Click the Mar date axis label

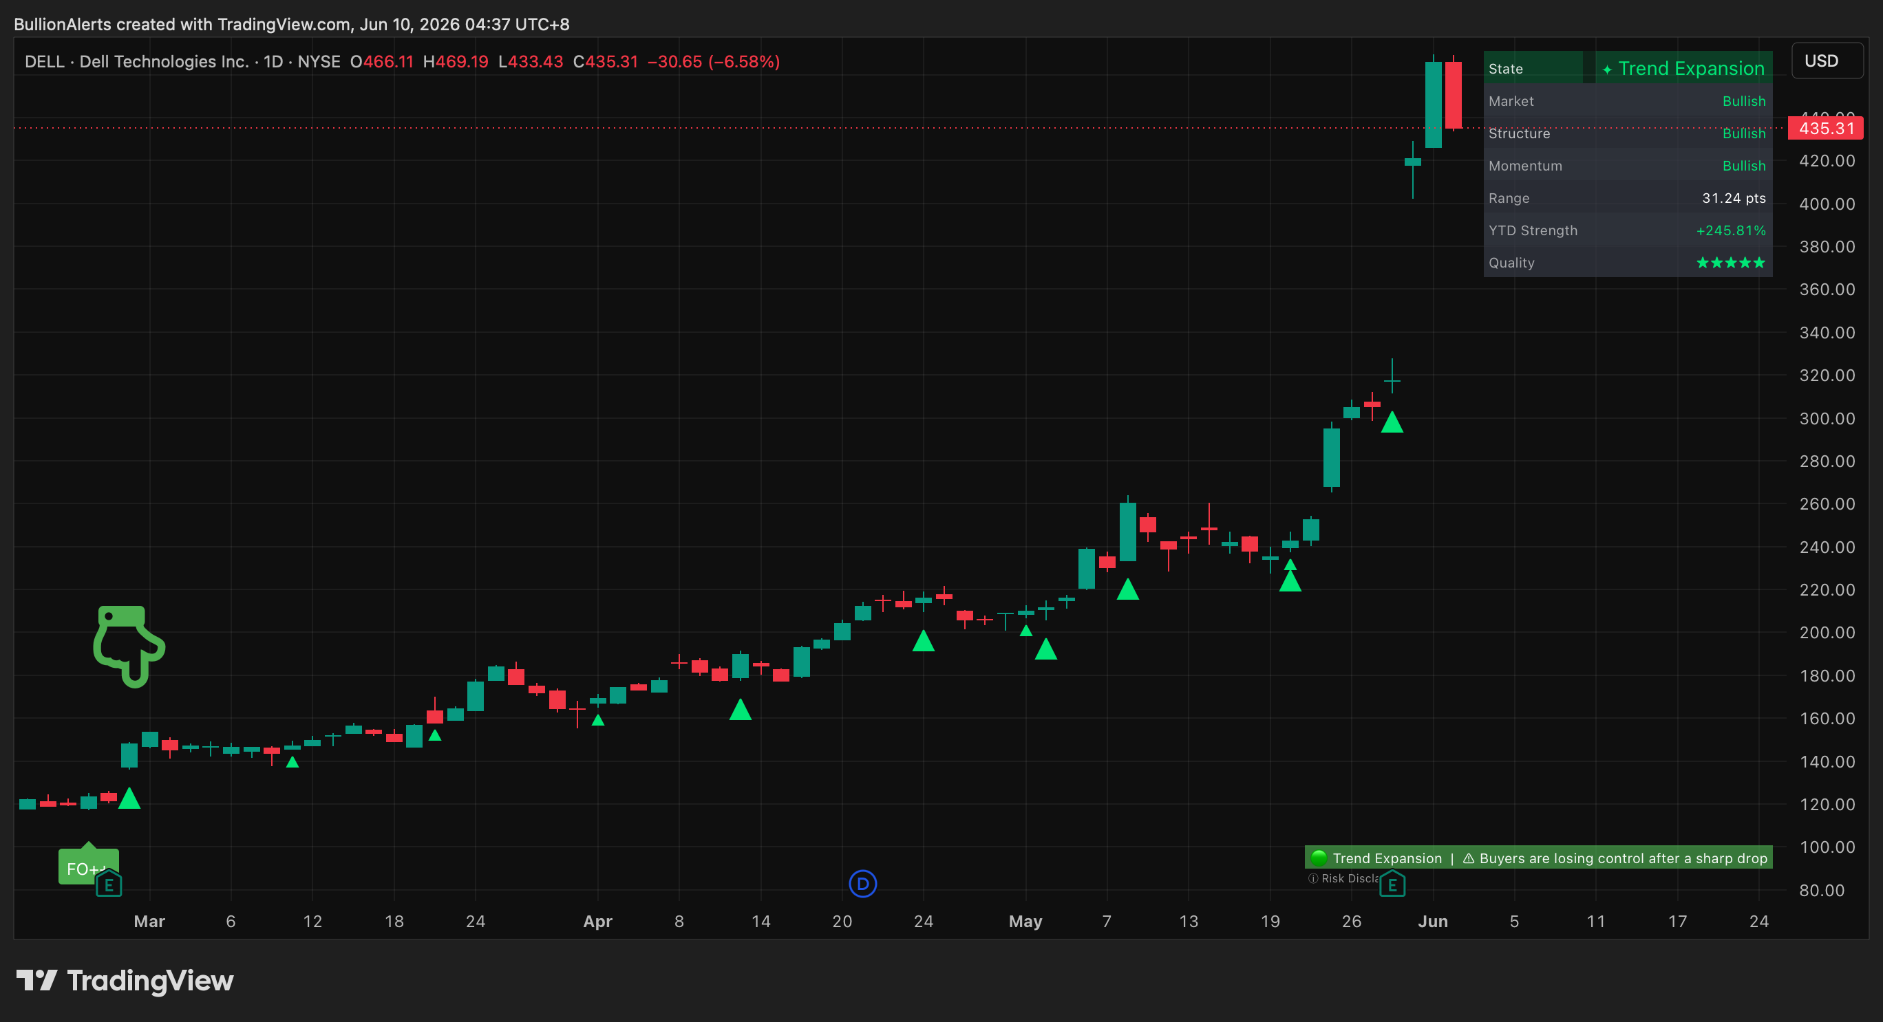click(149, 921)
